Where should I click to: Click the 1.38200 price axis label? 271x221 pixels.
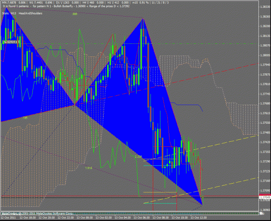[265, 26]
